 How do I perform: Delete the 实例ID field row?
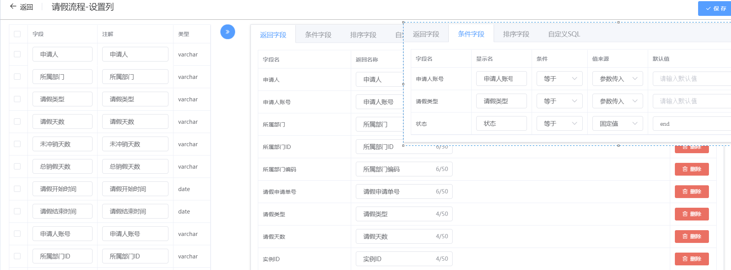pos(692,259)
